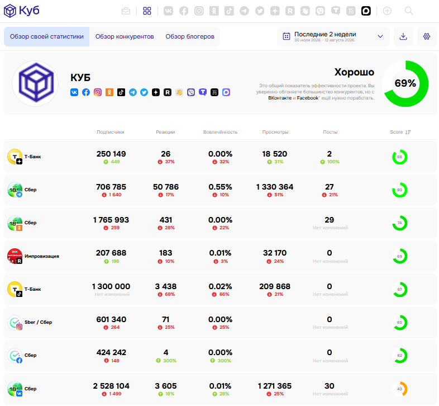The image size is (439, 406).
Task: Click the Twitter icon under КУБ title
Action: click(x=144, y=92)
